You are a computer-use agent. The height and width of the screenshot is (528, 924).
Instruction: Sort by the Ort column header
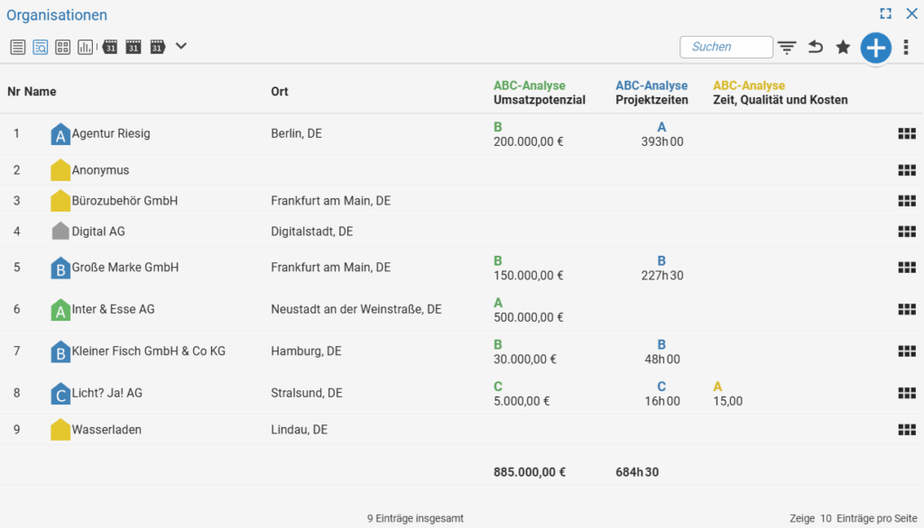(x=280, y=92)
